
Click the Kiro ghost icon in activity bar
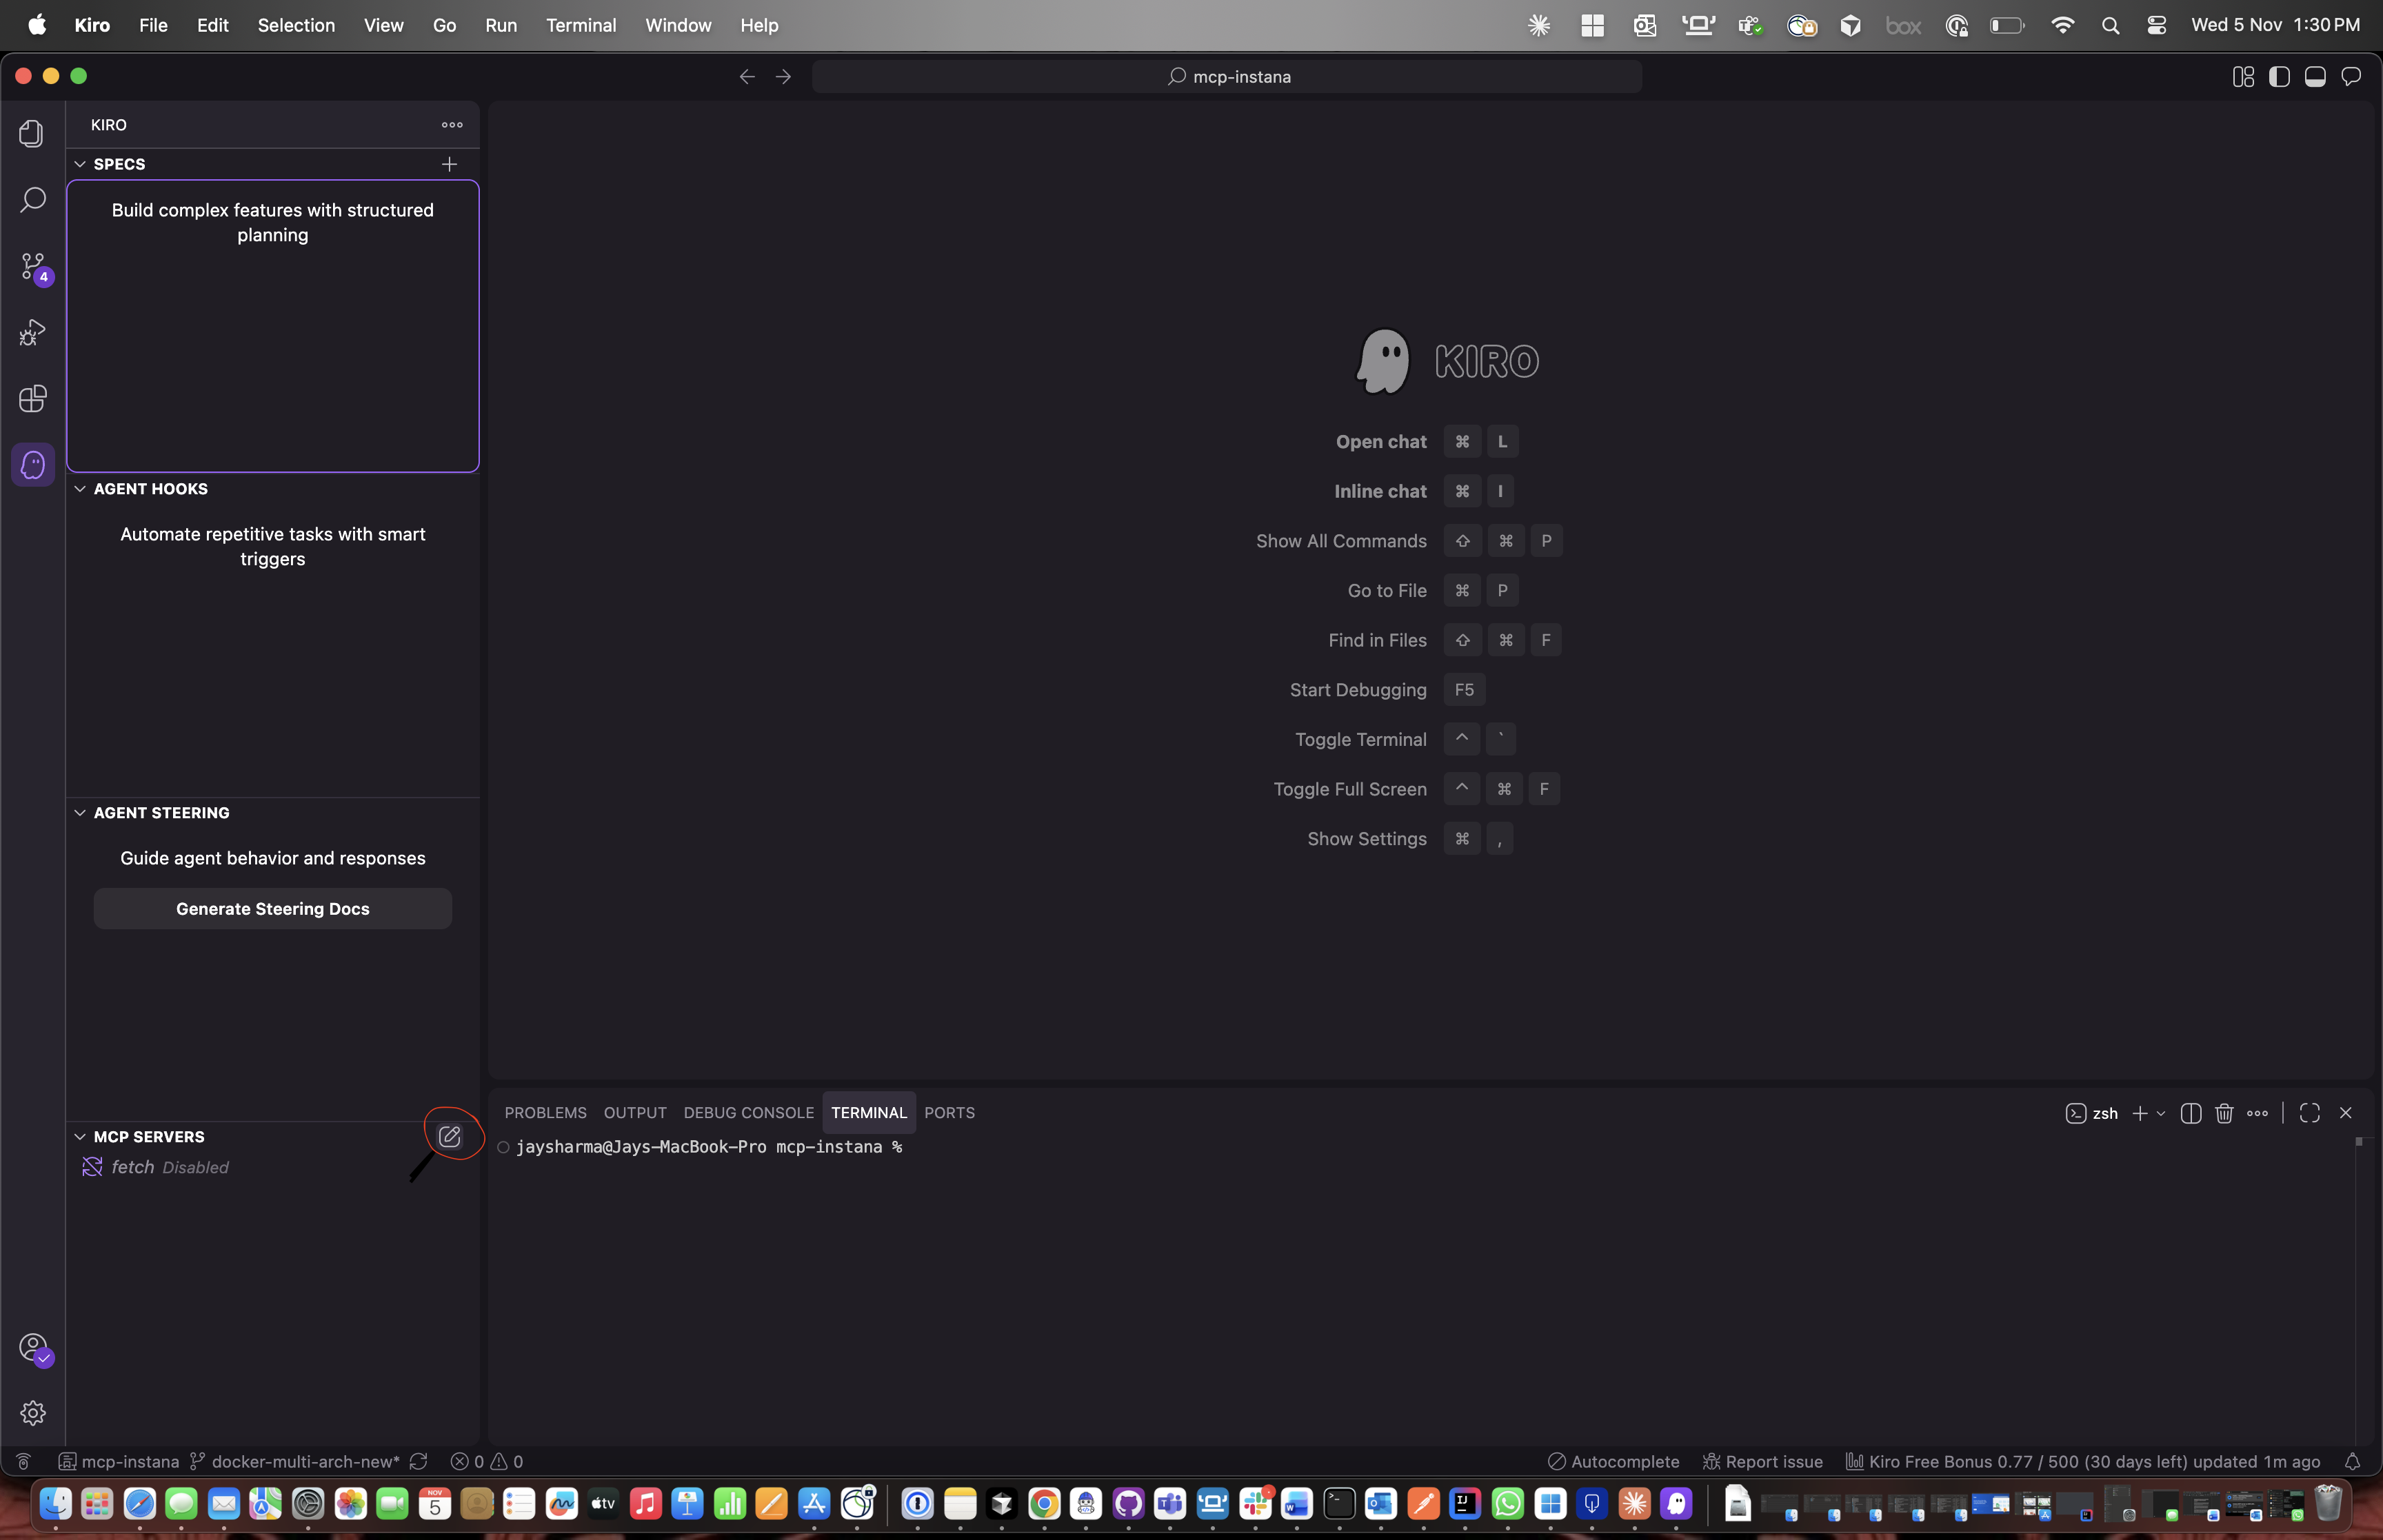click(x=32, y=465)
